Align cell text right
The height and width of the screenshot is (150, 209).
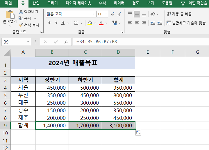[144, 23]
